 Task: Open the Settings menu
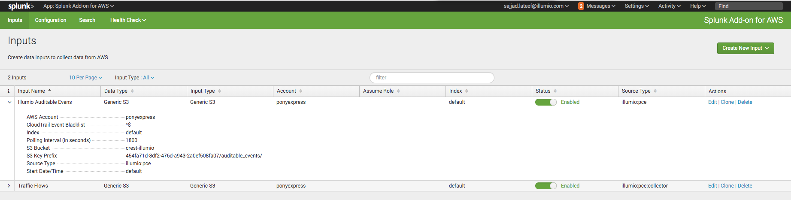click(636, 6)
